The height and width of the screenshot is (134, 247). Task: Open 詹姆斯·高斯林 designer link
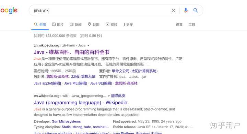58,77
